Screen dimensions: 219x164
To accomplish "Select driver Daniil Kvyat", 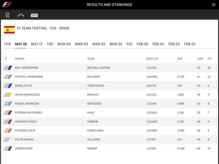I will tap(24, 86).
